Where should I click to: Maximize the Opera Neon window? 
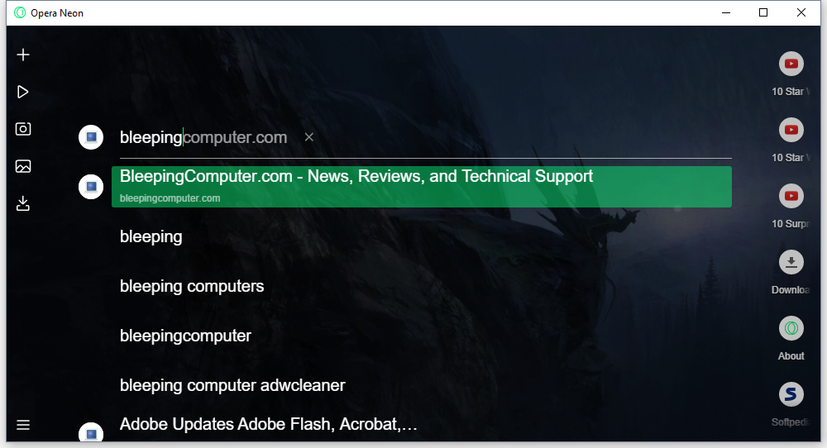pyautogui.click(x=763, y=12)
